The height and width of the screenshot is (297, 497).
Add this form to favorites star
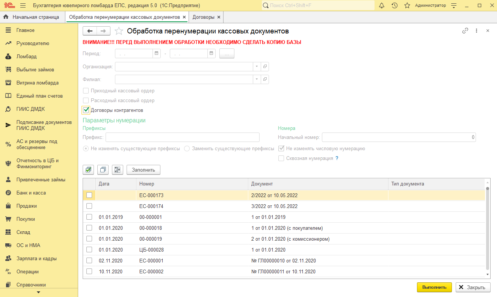coord(119,31)
